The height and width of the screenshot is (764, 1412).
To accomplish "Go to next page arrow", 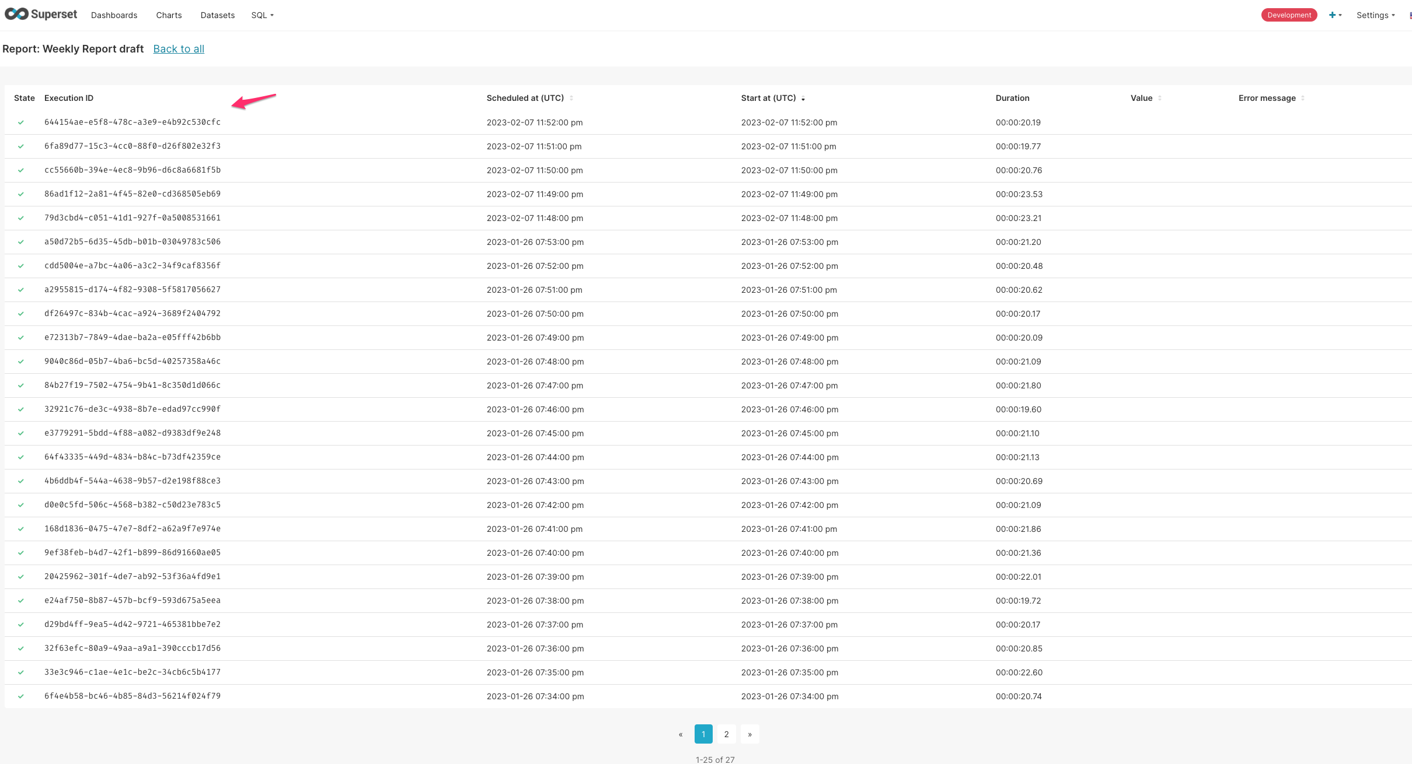I will point(749,734).
